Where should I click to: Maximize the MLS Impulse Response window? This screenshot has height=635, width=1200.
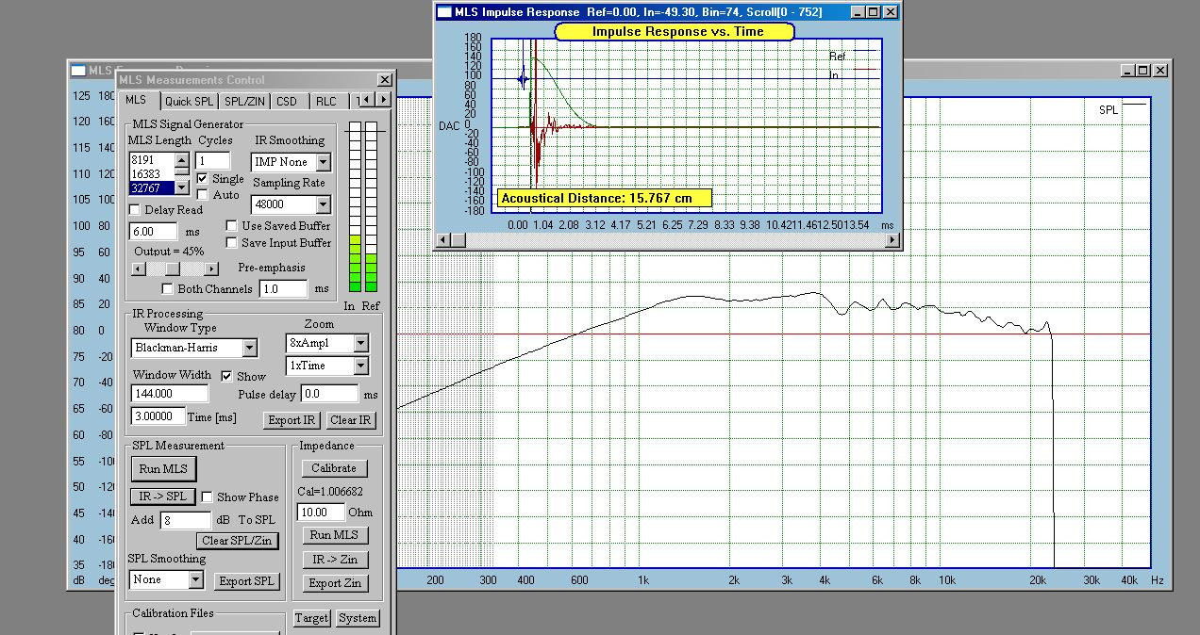[x=873, y=12]
